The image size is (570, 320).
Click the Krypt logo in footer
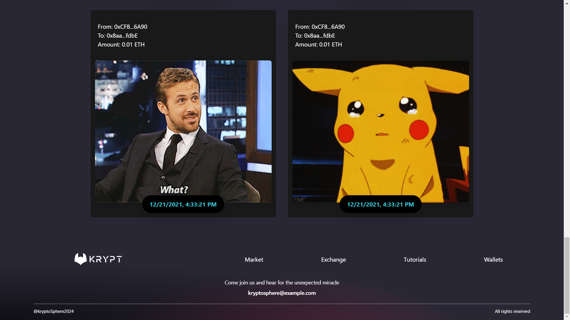click(x=98, y=259)
